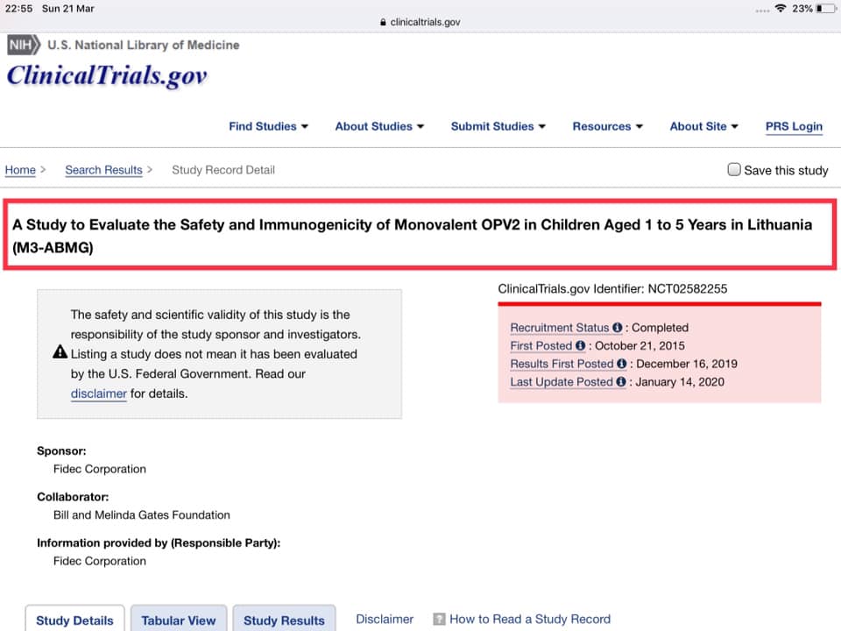The height and width of the screenshot is (631, 841).
Task: Click the Disclaimer link beside tabs
Action: (385, 620)
